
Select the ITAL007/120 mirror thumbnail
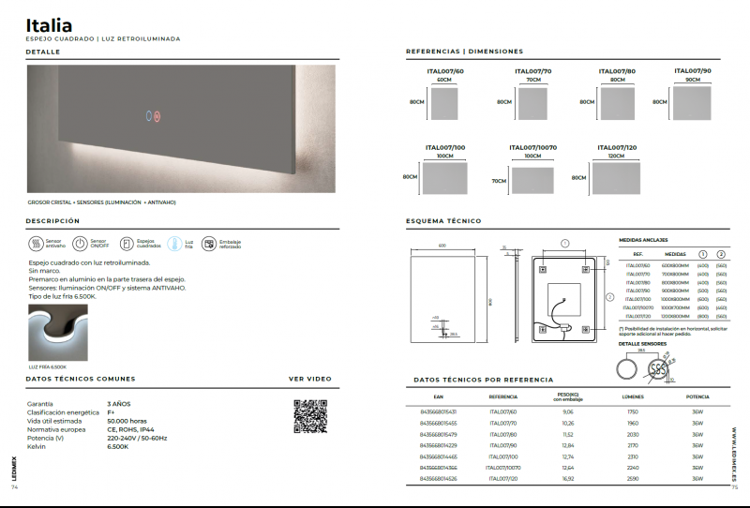click(x=616, y=178)
